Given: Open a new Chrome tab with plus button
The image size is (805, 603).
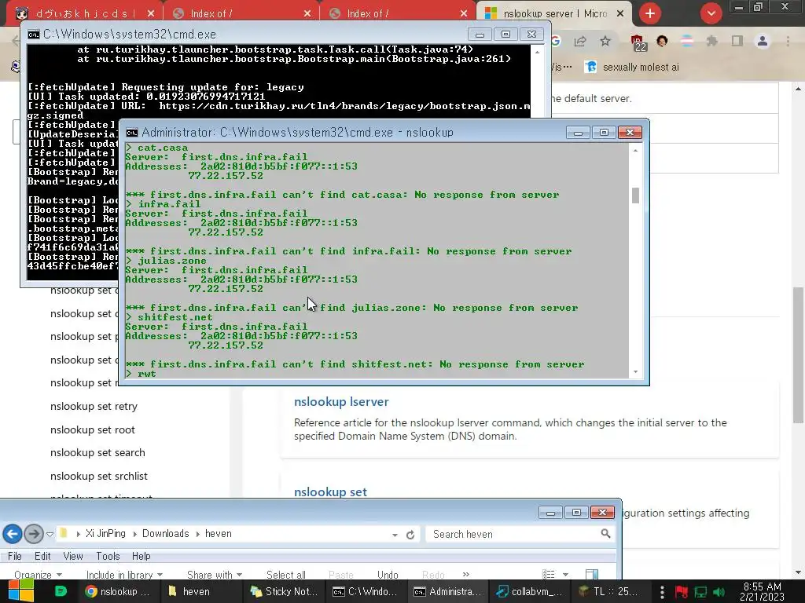Looking at the screenshot, I should click(x=650, y=13).
